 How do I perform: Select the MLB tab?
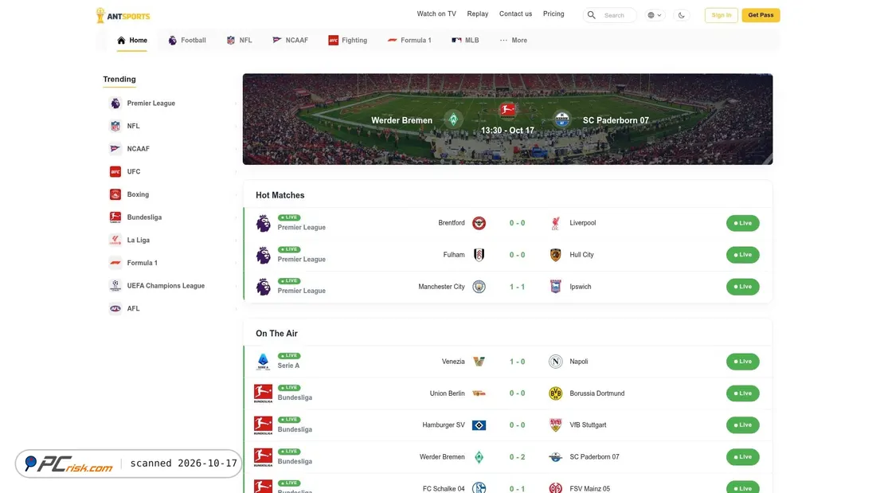pyautogui.click(x=465, y=41)
